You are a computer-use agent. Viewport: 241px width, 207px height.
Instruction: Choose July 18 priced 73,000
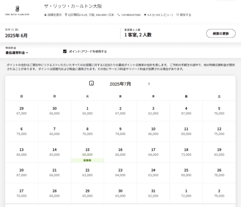coord(186,152)
